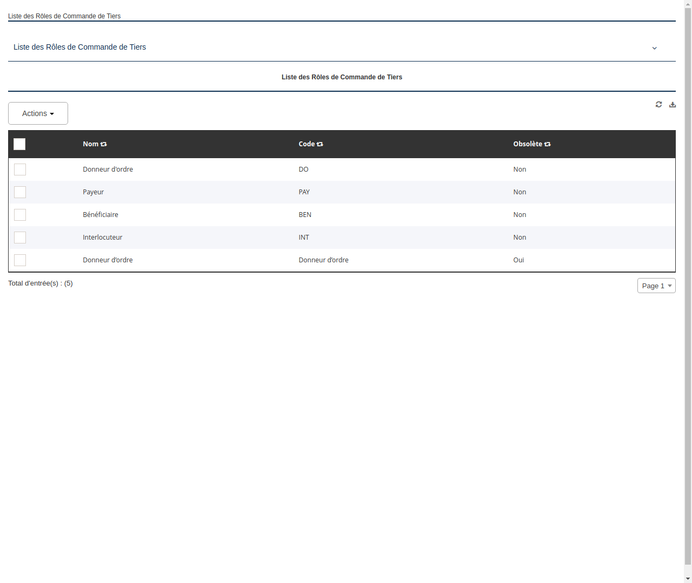Click the centered table title heading
This screenshot has width=692, height=583.
click(342, 77)
